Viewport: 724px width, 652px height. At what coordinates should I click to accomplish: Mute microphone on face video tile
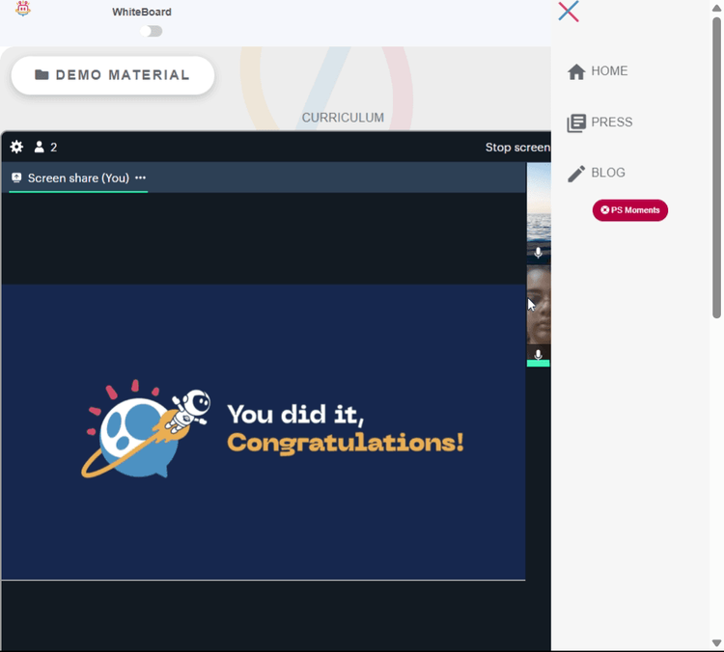tap(538, 355)
